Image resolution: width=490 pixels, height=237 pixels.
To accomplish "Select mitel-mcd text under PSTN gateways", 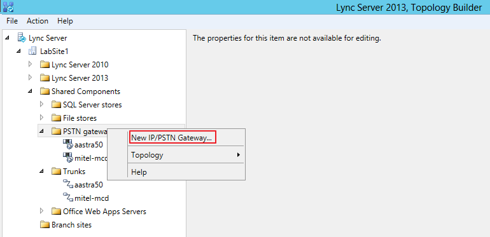I will tap(90, 158).
